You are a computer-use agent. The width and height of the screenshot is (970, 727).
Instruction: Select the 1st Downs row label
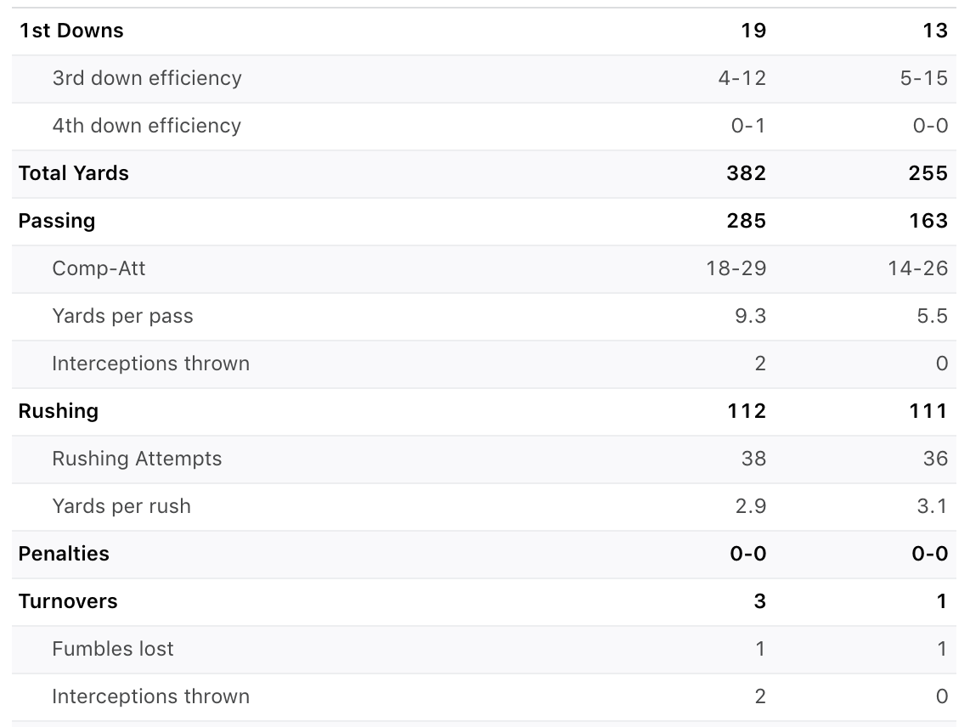71,31
